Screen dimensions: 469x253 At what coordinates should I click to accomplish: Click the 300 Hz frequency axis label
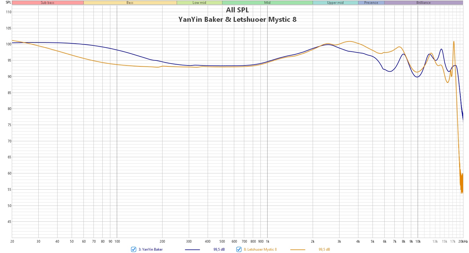click(189, 241)
